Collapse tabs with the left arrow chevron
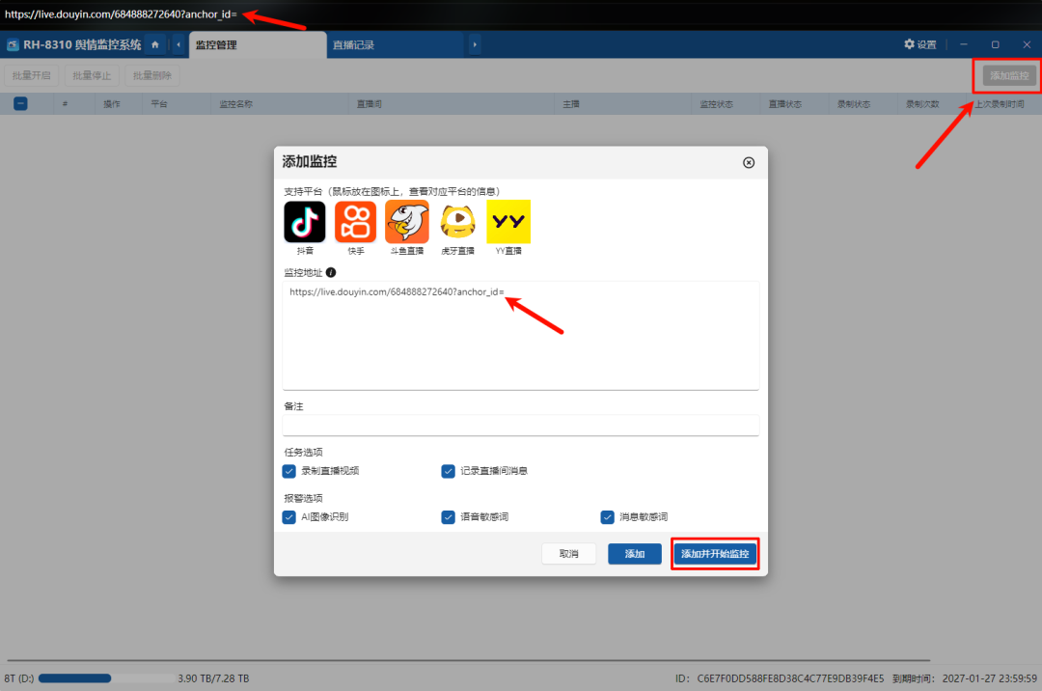The height and width of the screenshot is (691, 1042). pos(178,44)
